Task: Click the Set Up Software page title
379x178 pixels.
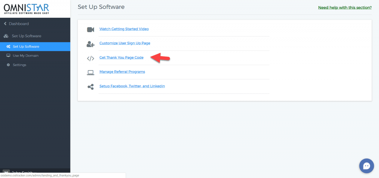Action: point(101,7)
